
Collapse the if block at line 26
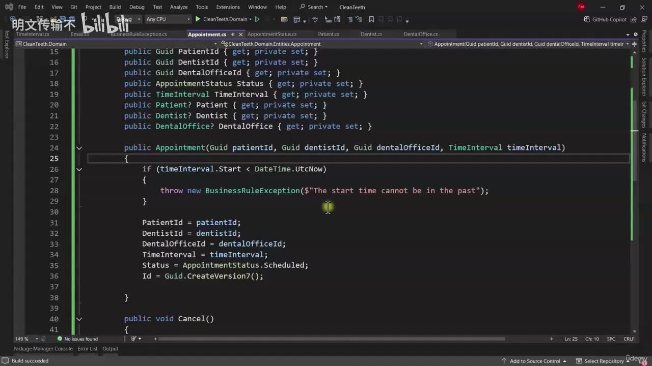pos(79,169)
